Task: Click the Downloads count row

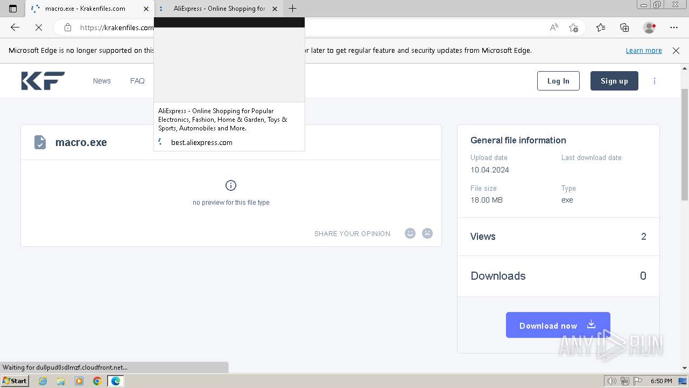Action: click(x=558, y=276)
